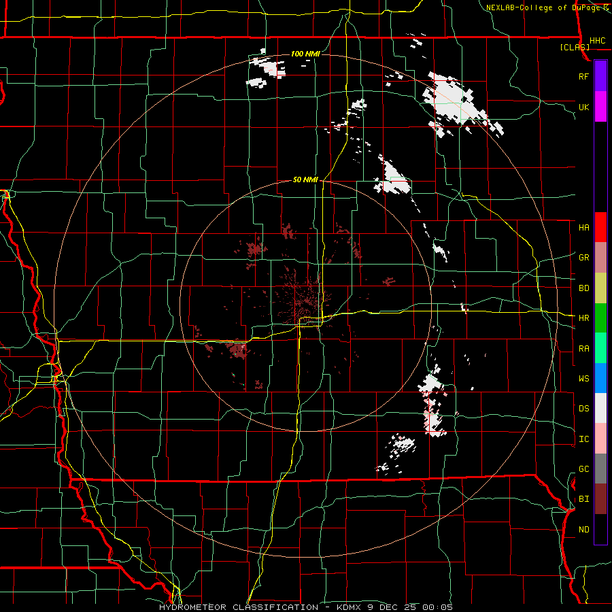Select the 'GR' legend label
Viewport: 612px width, 612px height.
[583, 258]
